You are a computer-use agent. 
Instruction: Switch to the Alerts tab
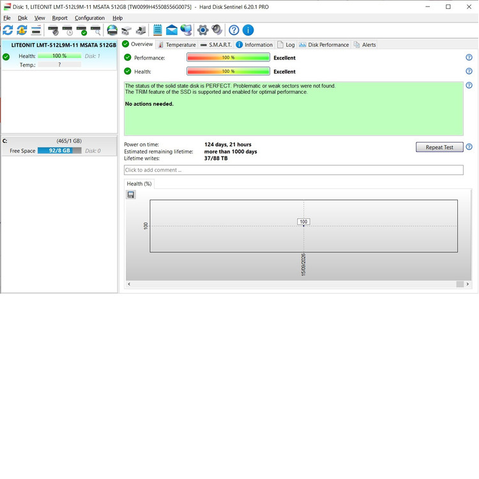coord(365,45)
